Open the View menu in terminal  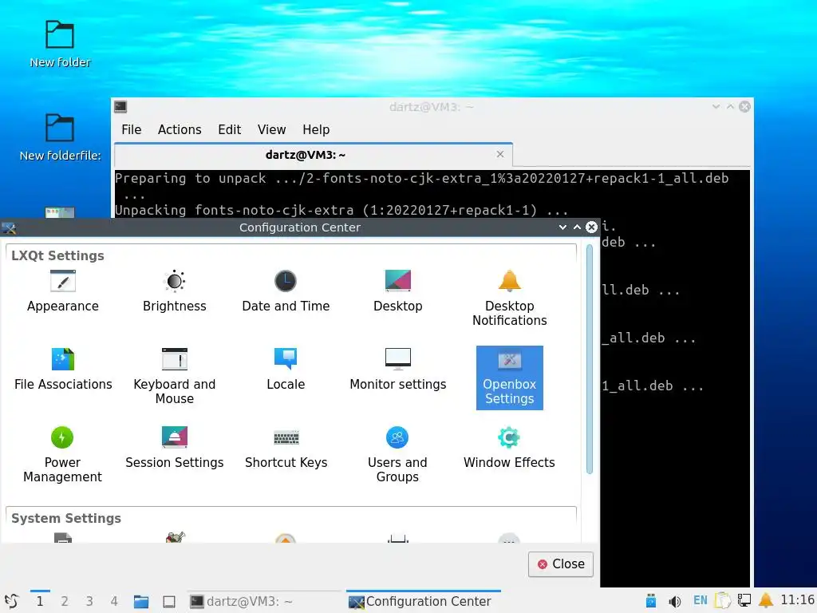tap(271, 129)
